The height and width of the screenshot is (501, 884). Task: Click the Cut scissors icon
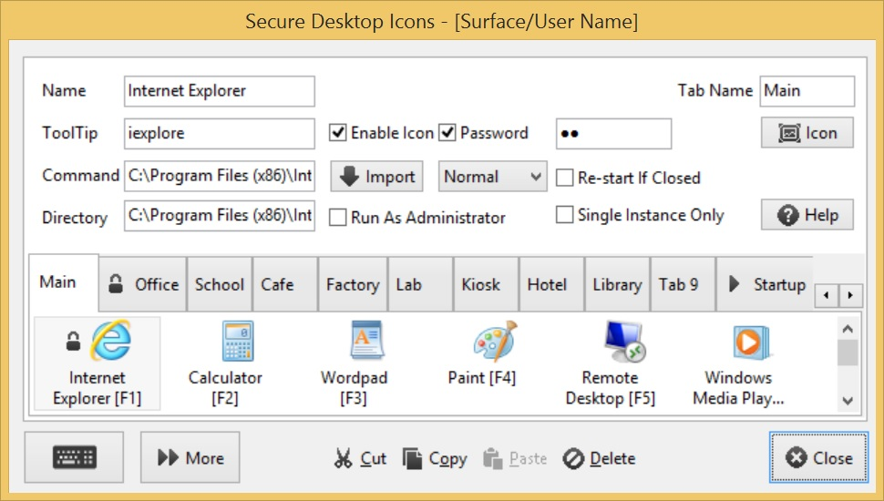tap(343, 458)
